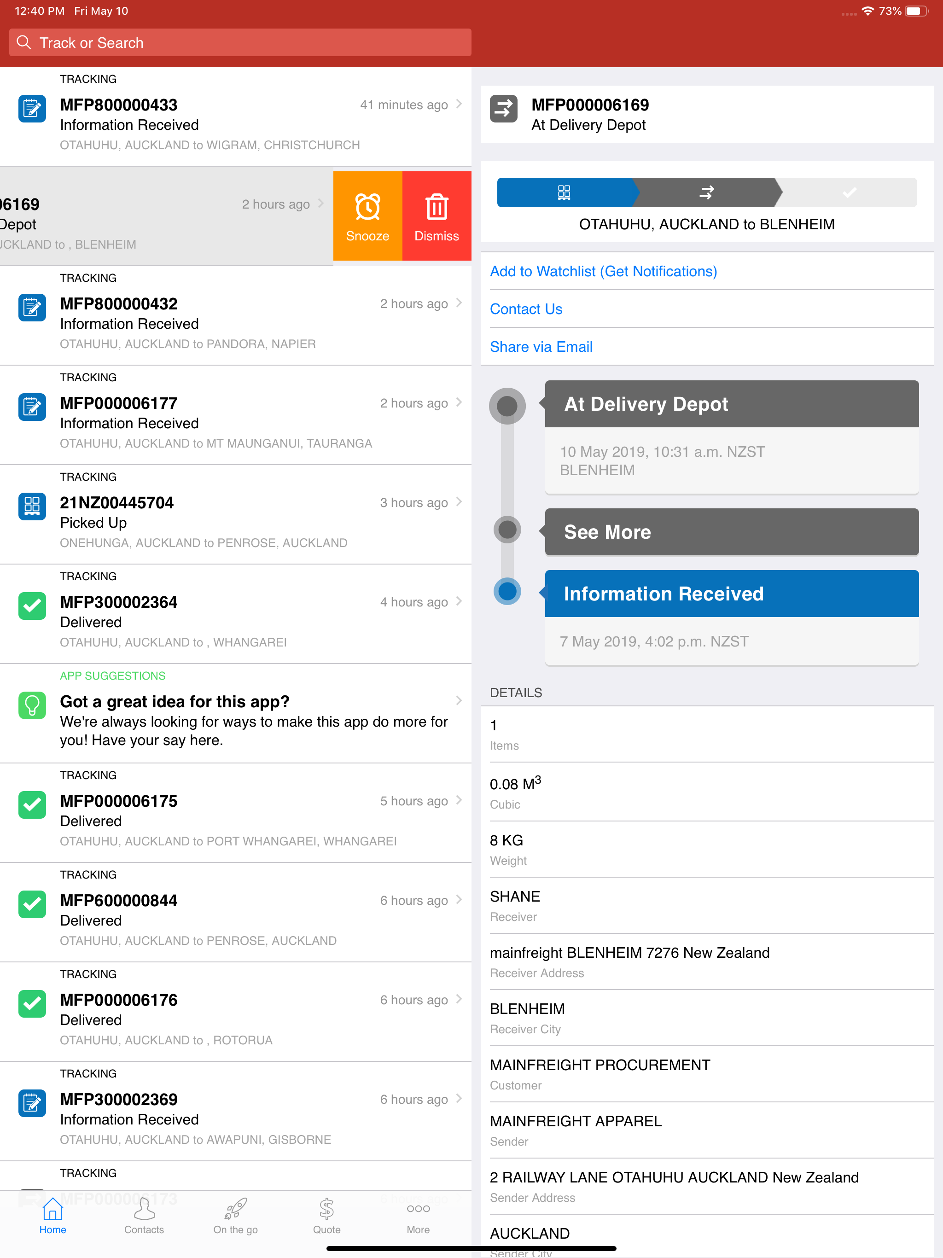
Task: Tap the app suggestions lightbulb icon
Action: (x=32, y=706)
